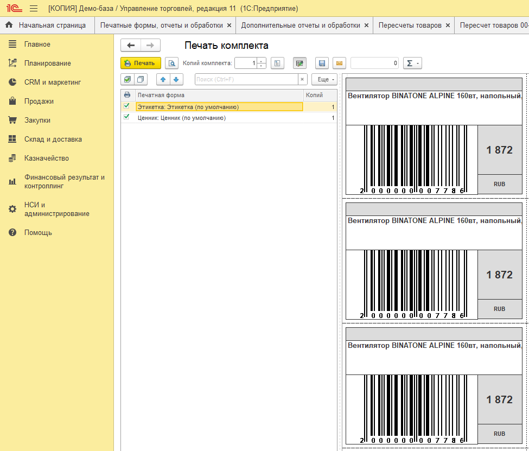The image size is (529, 451).
Task: Toggle the Ценник print form checkbox
Action: (x=126, y=117)
